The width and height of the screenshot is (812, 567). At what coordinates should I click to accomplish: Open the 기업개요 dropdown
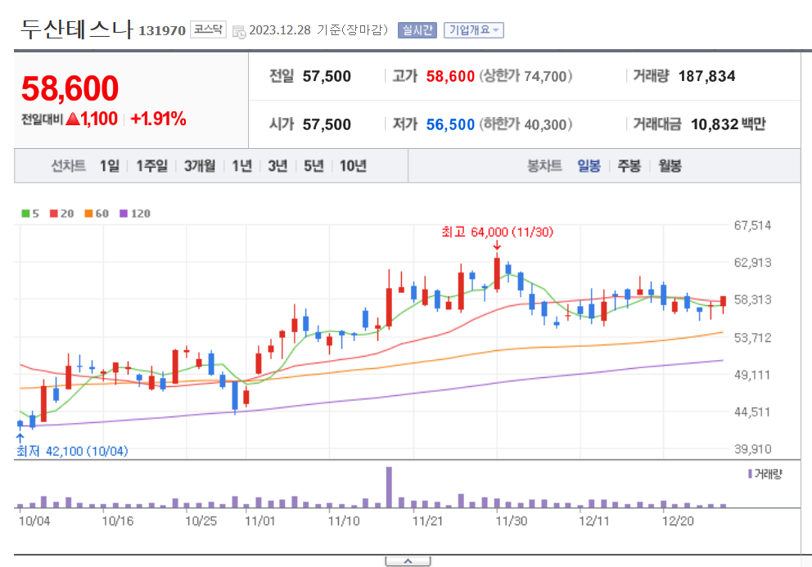(x=473, y=30)
